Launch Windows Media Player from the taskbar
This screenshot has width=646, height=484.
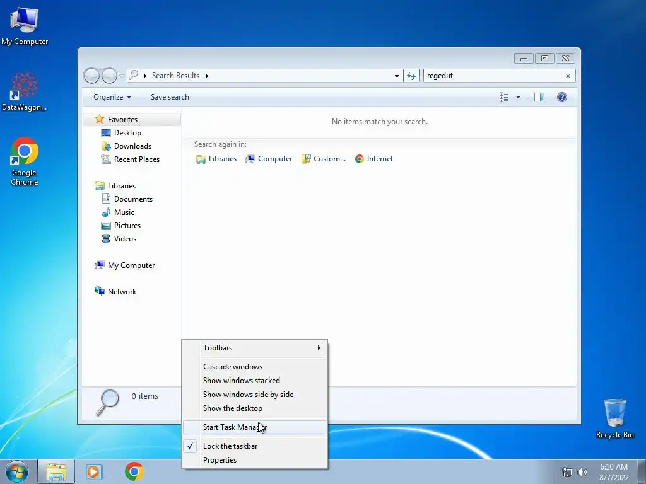(x=95, y=471)
